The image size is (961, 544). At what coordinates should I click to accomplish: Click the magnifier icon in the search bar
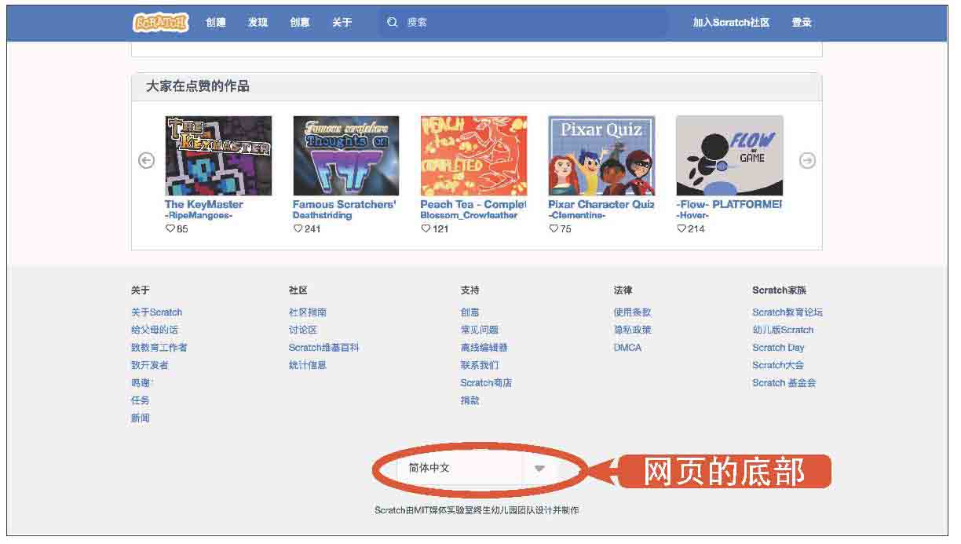pos(393,23)
